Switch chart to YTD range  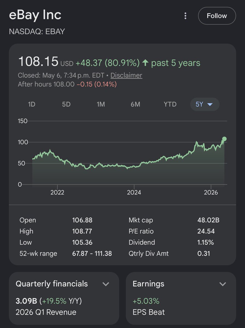coord(170,104)
